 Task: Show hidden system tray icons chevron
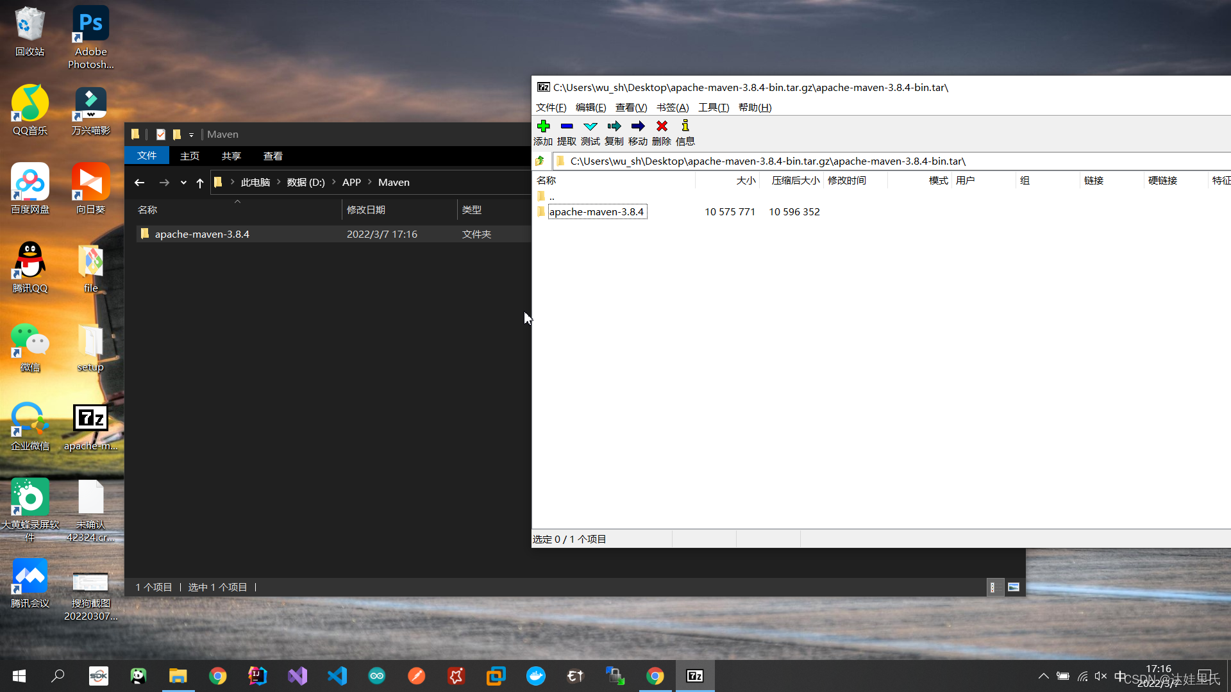(1044, 676)
